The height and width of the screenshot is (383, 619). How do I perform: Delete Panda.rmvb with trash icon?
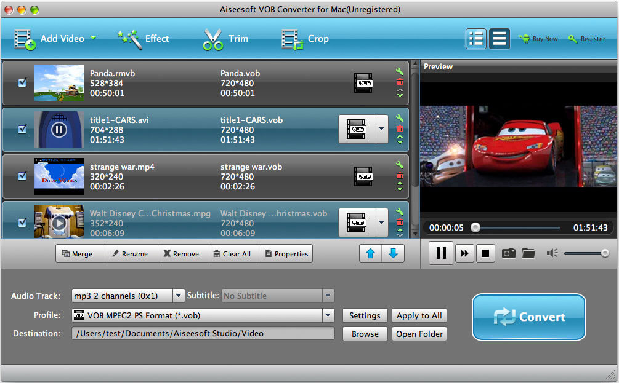[400, 82]
